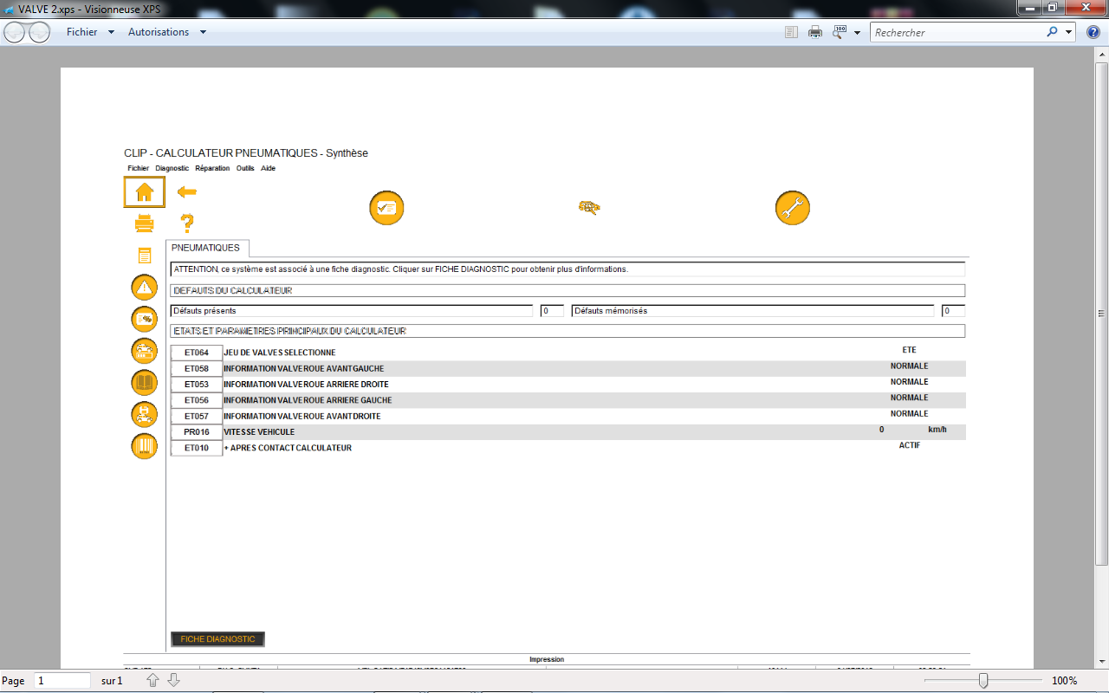The width and height of the screenshot is (1109, 693).
Task: Click the ET064 state code button
Action: pos(197,353)
